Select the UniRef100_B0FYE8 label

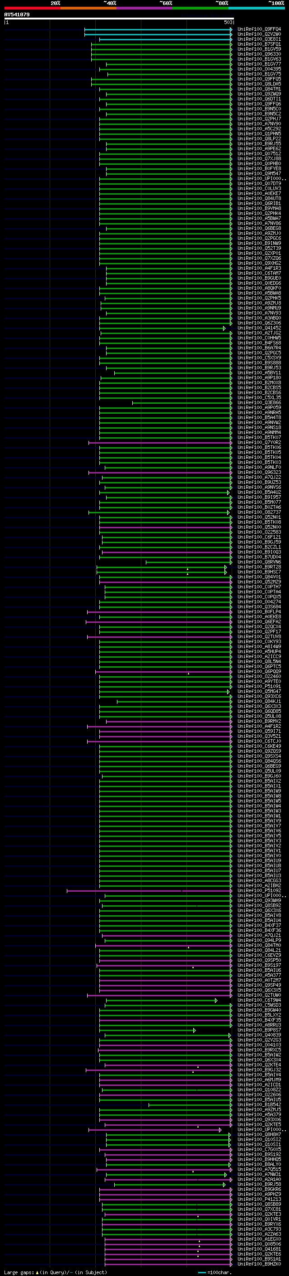(x=259, y=168)
